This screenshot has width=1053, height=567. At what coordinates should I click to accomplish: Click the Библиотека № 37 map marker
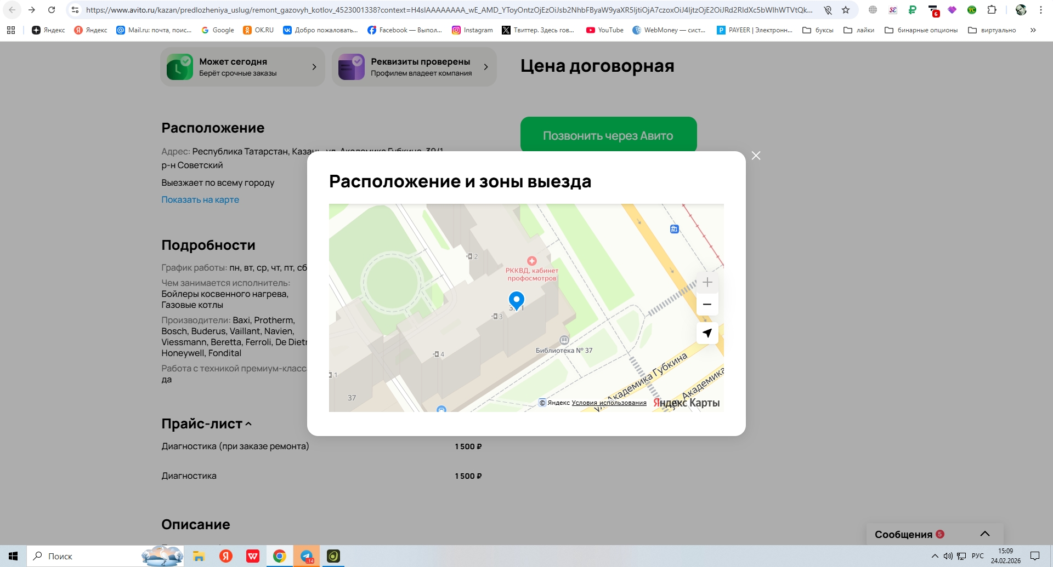564,340
